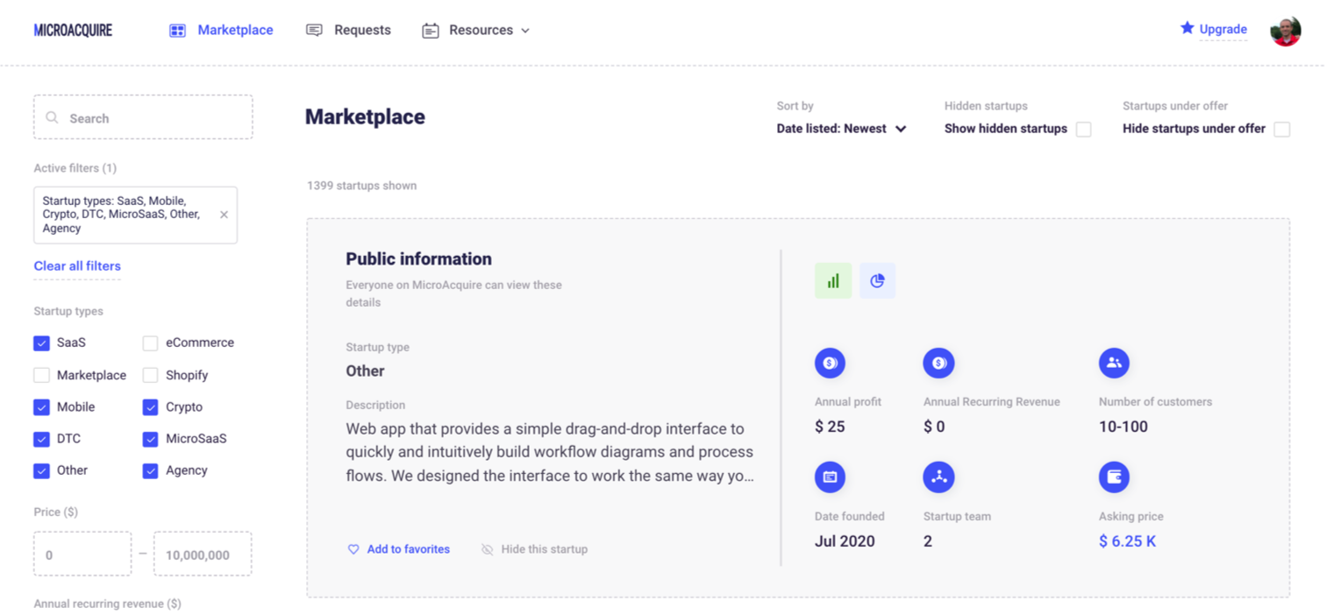Click the Startup team icon

[x=938, y=477]
